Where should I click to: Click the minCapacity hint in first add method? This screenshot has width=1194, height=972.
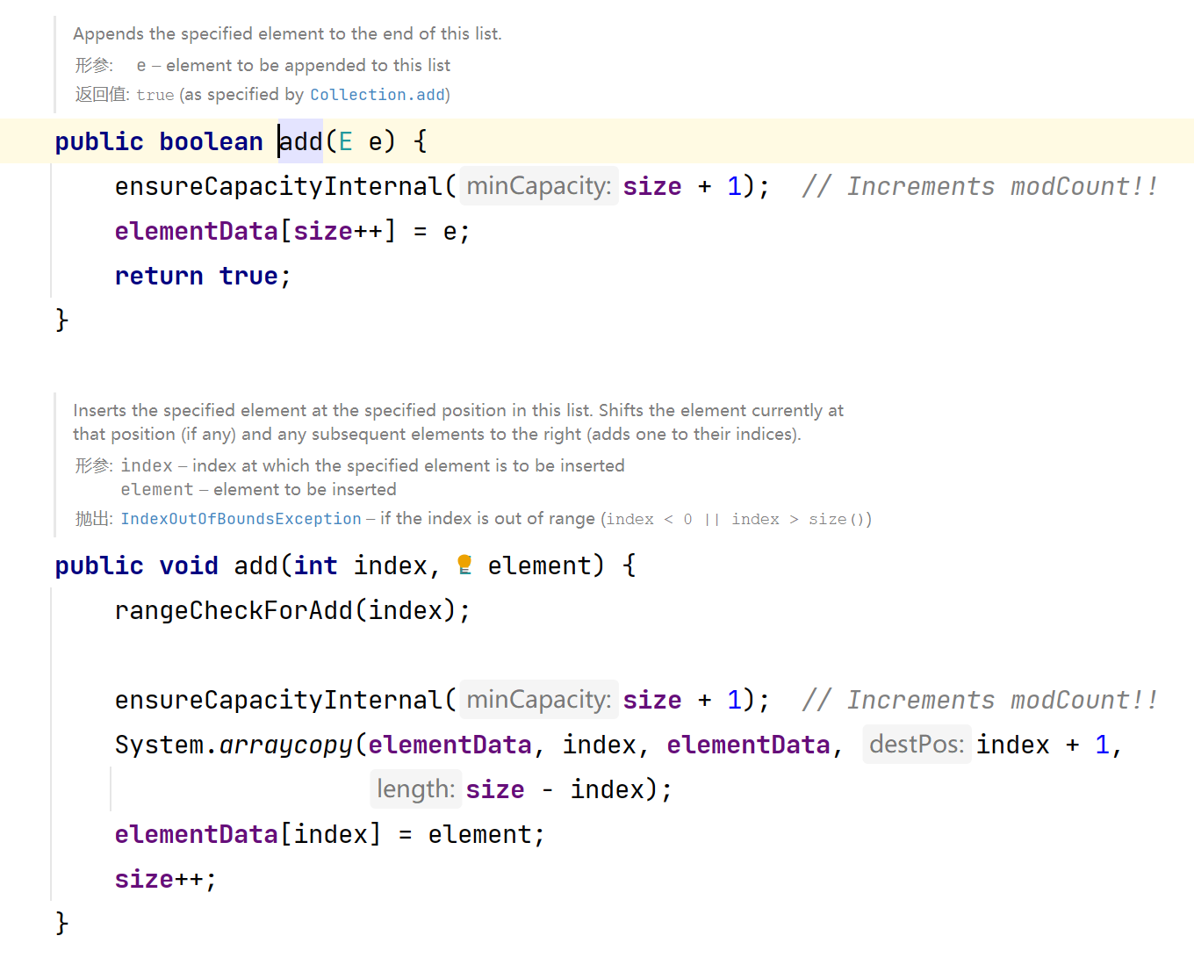point(539,186)
